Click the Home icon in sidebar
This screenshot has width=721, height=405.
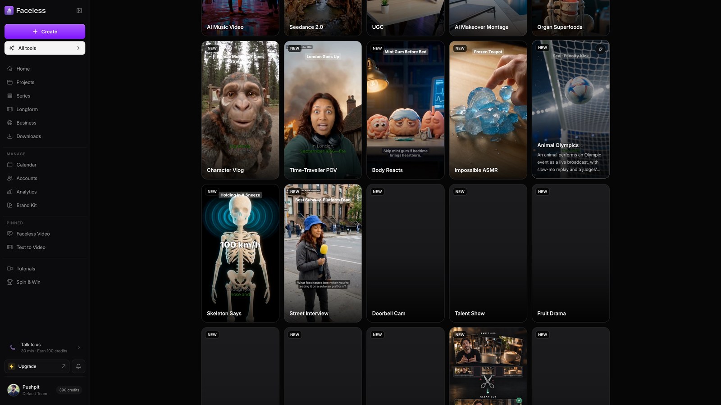(10, 69)
